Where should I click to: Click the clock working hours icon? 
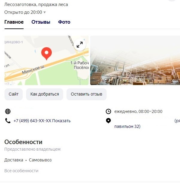[x=108, y=111]
